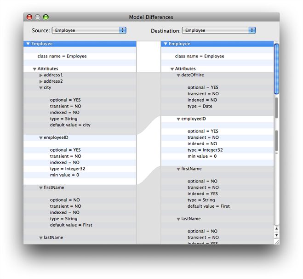Click the window resize grip corner
Viewport: 303px width, 279px height.
pos(276,241)
